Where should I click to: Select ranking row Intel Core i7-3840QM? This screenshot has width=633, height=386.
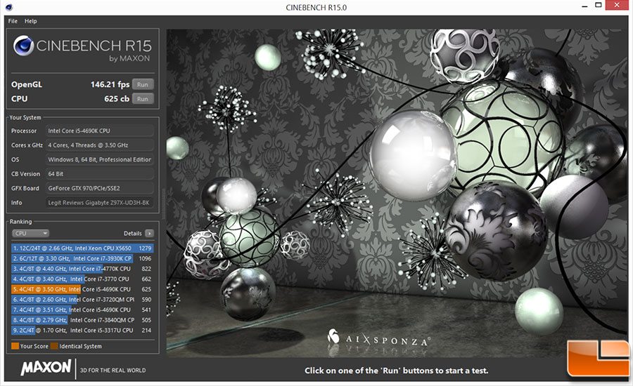[82, 320]
